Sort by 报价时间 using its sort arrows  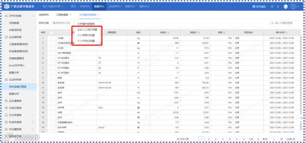click(x=286, y=32)
